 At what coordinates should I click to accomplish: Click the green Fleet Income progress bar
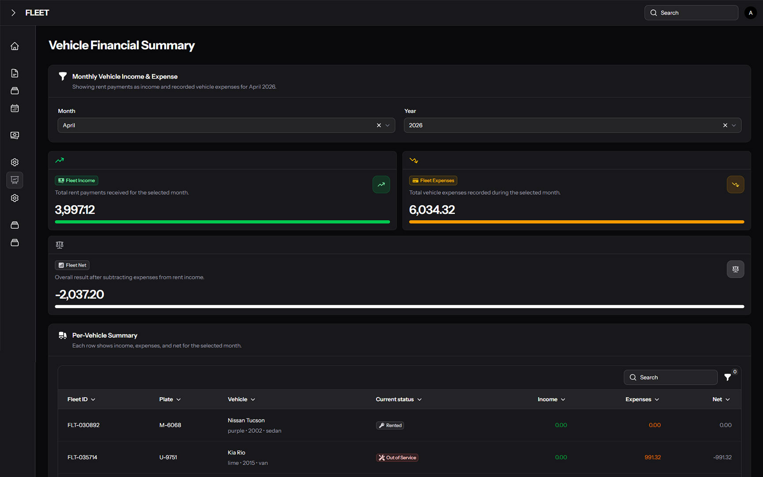[222, 222]
